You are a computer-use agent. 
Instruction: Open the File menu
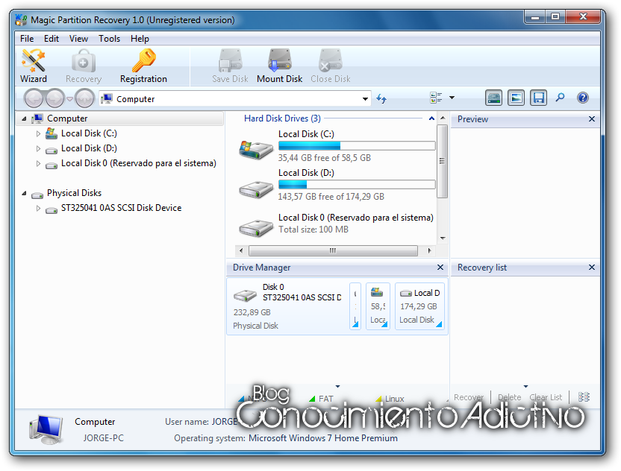pyautogui.click(x=27, y=39)
